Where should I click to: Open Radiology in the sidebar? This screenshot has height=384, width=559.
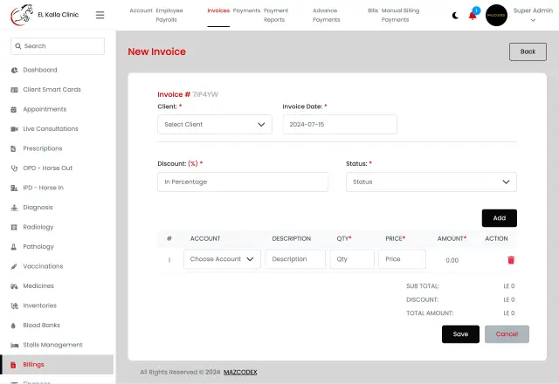coord(38,227)
